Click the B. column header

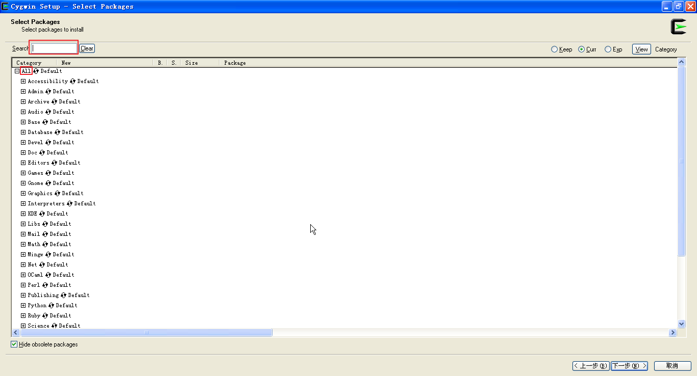pos(160,63)
